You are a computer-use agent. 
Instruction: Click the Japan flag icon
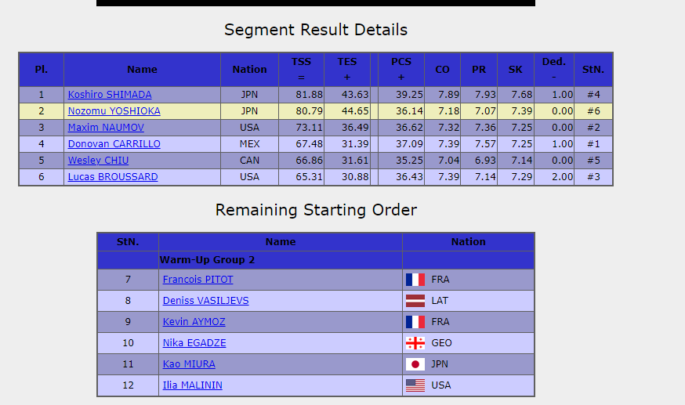click(x=415, y=364)
